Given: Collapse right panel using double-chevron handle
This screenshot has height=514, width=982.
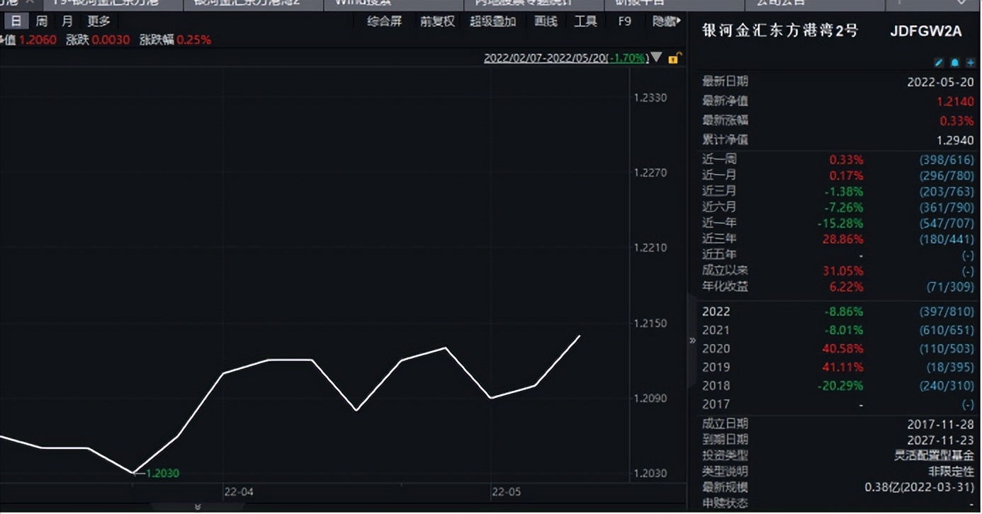Looking at the screenshot, I should pyautogui.click(x=692, y=341).
